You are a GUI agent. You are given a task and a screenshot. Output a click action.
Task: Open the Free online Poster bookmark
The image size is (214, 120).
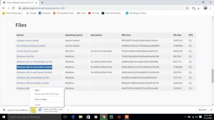(112, 13)
